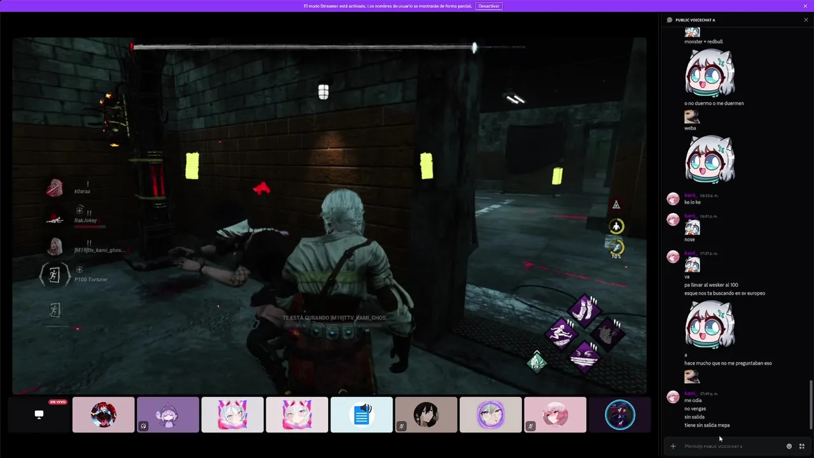Screen dimensions: 814x458
Task: Click k0araa survivor portrait in the stream
Action: 55,187
